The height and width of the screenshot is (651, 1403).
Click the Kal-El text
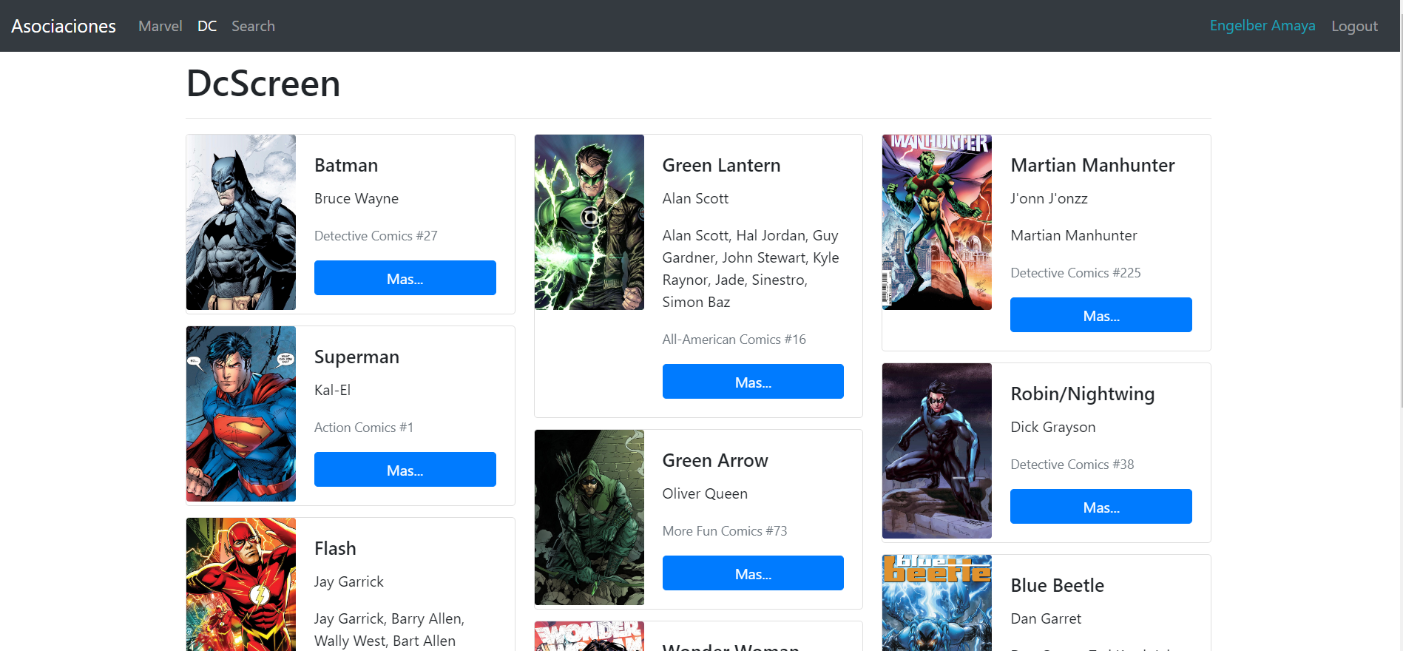(x=332, y=390)
